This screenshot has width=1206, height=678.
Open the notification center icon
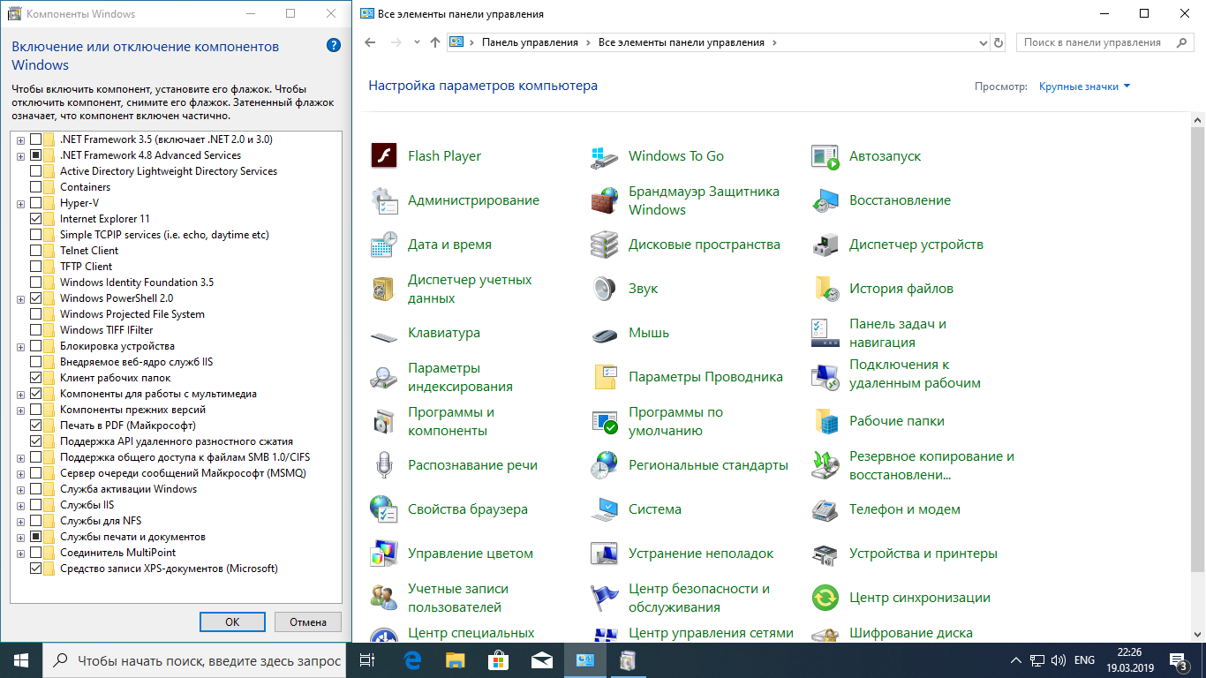pyautogui.click(x=1179, y=660)
